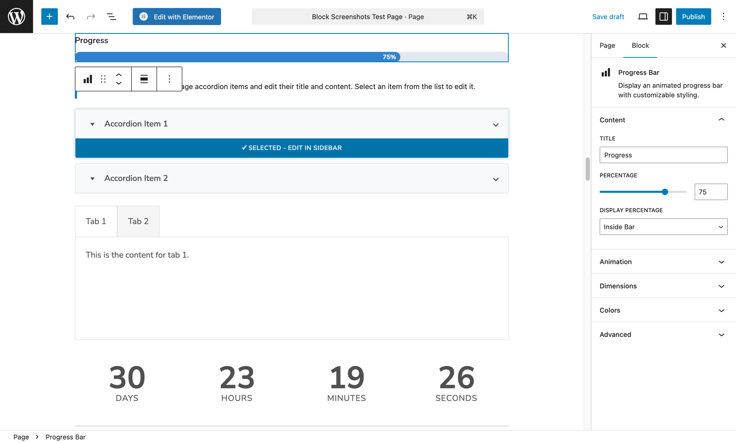Click the Save draft link
Screen dimensions: 736x443
[608, 16]
